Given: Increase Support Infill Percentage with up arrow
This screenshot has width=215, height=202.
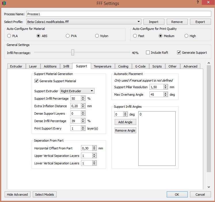Looking at the screenshot, I should click(83, 97).
